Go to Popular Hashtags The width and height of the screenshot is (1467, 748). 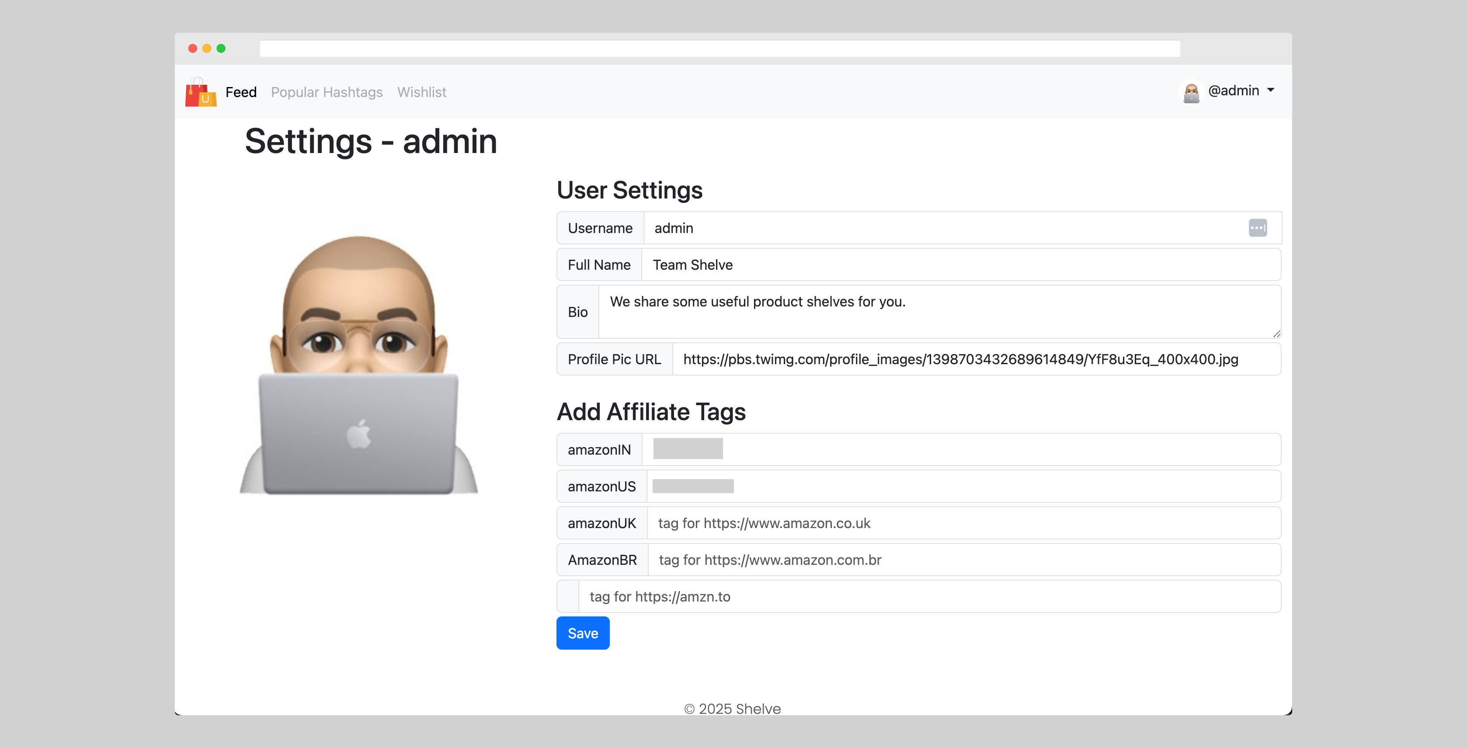327,92
